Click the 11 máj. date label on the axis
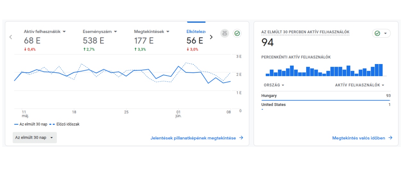The image size is (404, 170). (x=25, y=114)
